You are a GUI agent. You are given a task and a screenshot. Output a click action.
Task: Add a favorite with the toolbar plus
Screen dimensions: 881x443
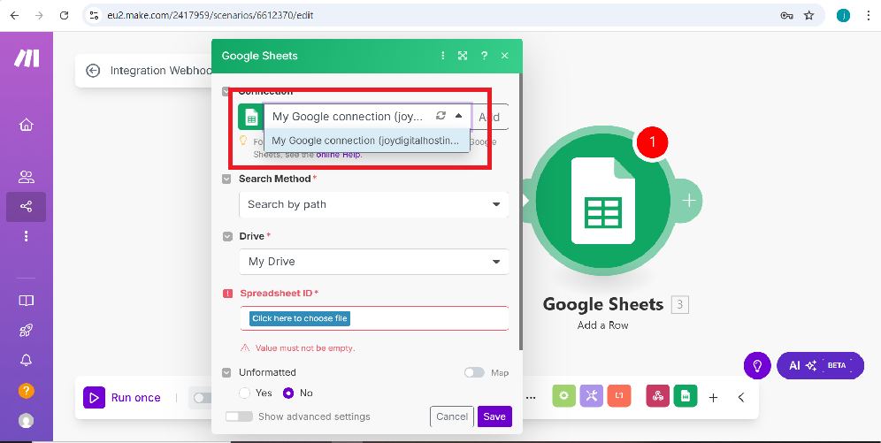[713, 398]
